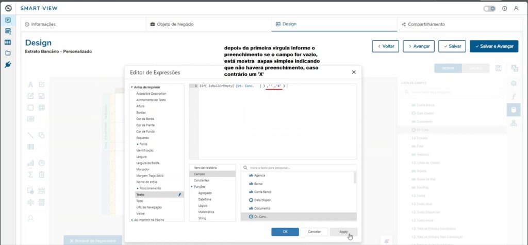Select the Design tab
The image size is (528, 245).
tap(334, 24)
